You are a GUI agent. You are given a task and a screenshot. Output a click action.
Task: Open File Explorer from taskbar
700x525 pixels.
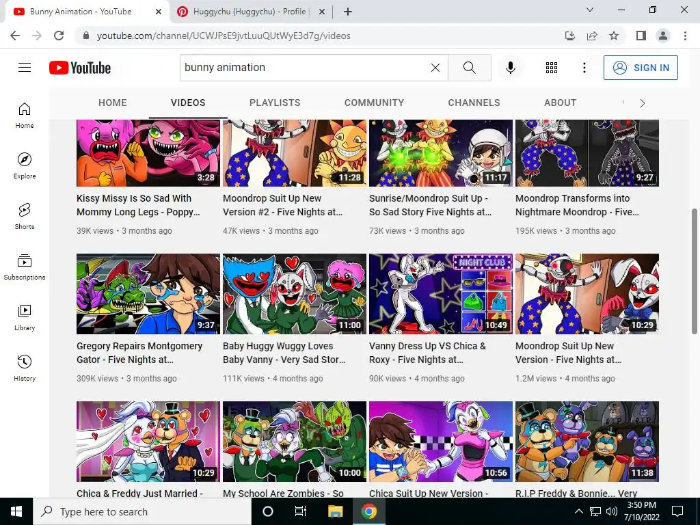pos(335,511)
